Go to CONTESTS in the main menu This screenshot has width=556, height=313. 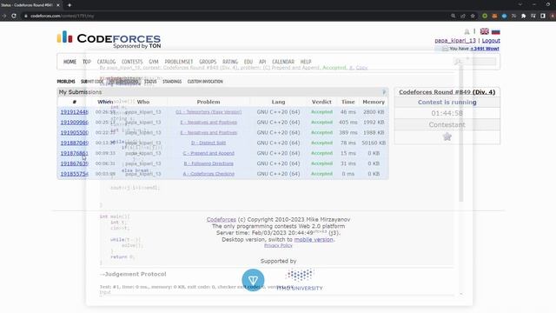tap(132, 62)
